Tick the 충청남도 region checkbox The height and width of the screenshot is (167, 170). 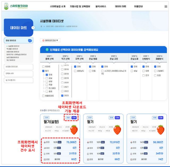click(75, 71)
